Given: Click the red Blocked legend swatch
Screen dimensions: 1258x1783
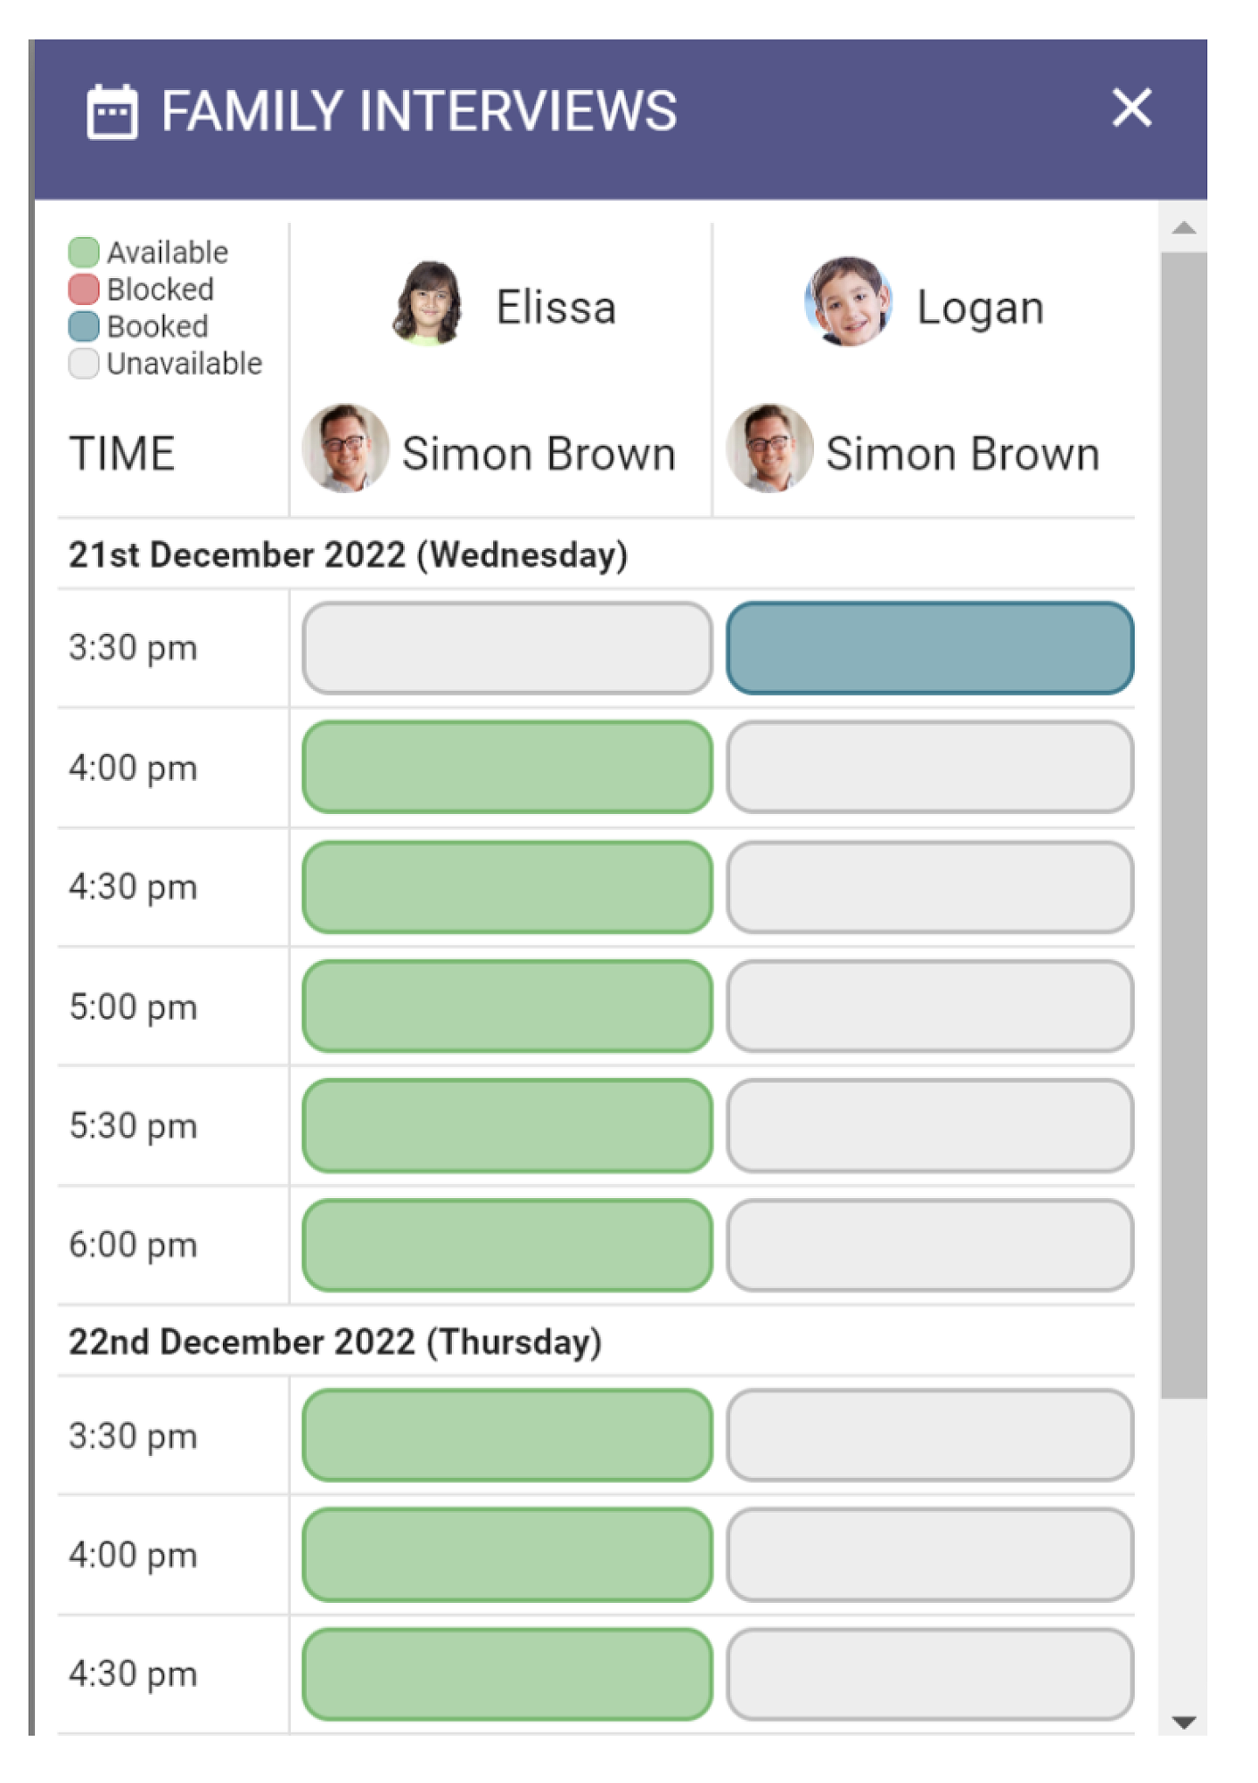Looking at the screenshot, I should 84,290.
